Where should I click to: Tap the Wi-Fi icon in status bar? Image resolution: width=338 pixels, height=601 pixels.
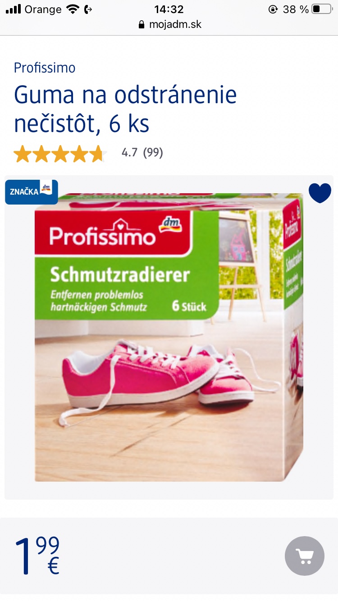coord(72,9)
